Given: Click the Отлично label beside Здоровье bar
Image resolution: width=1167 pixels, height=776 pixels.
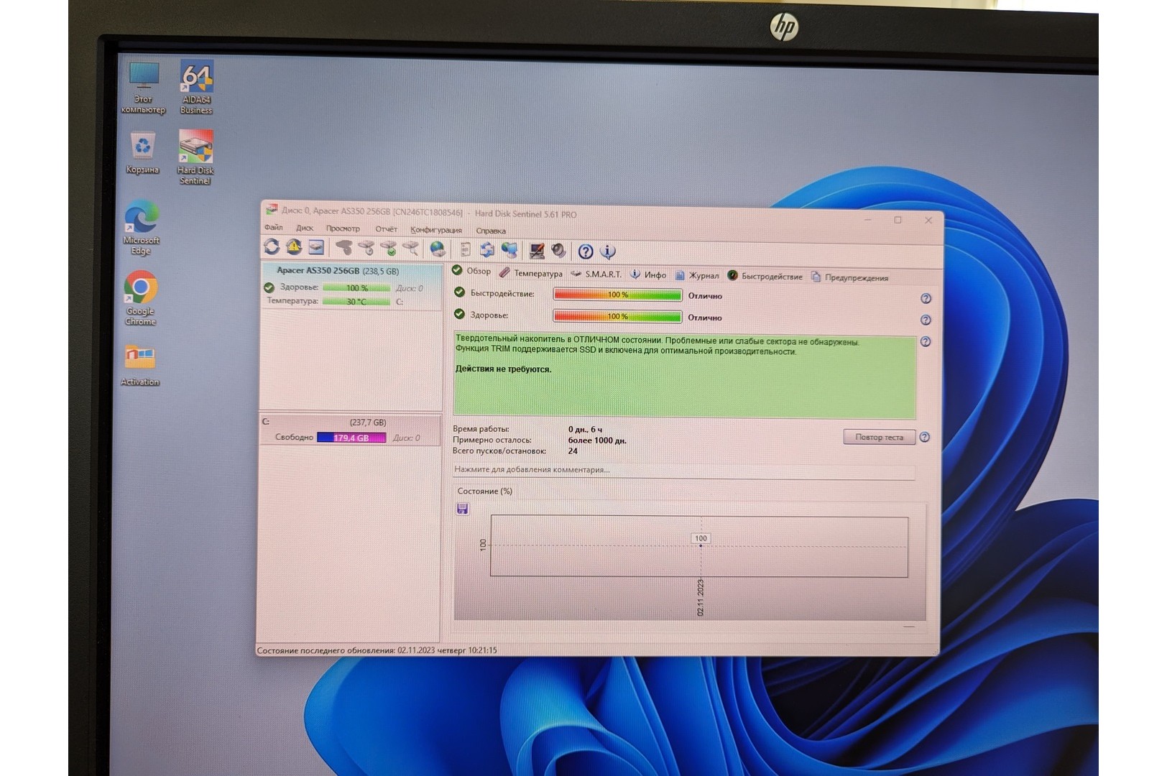Looking at the screenshot, I should tap(705, 318).
